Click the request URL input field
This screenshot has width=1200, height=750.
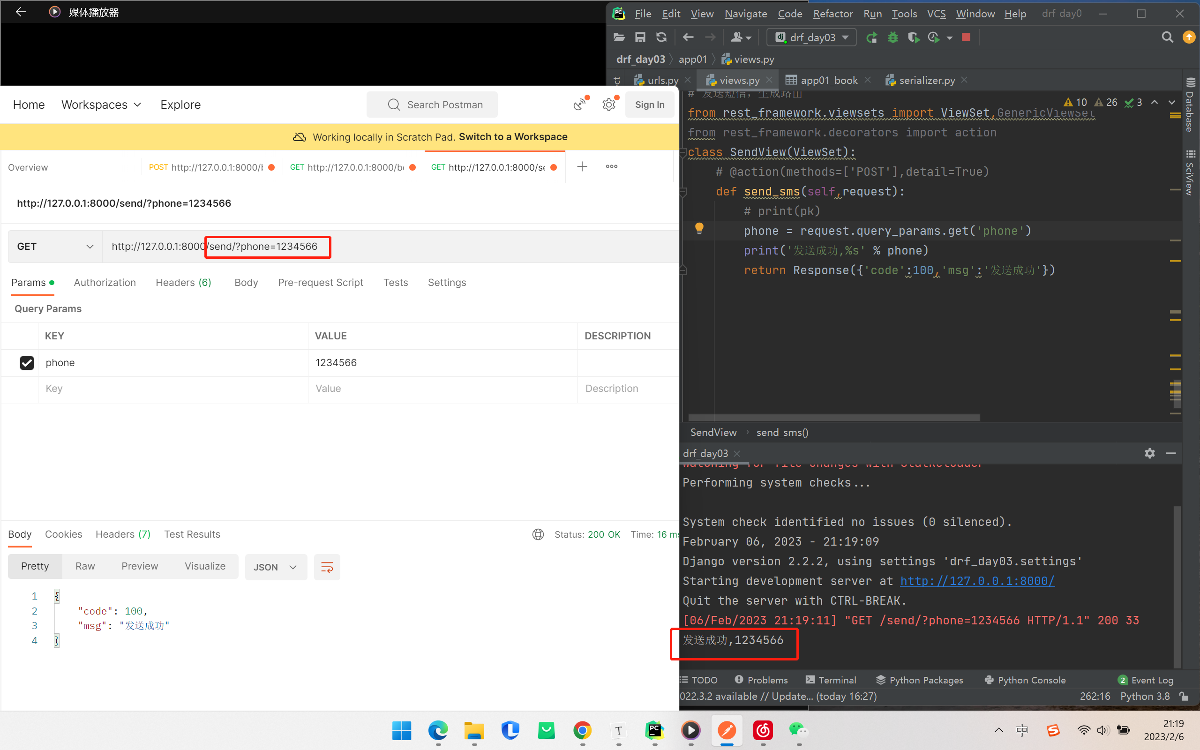tap(390, 247)
